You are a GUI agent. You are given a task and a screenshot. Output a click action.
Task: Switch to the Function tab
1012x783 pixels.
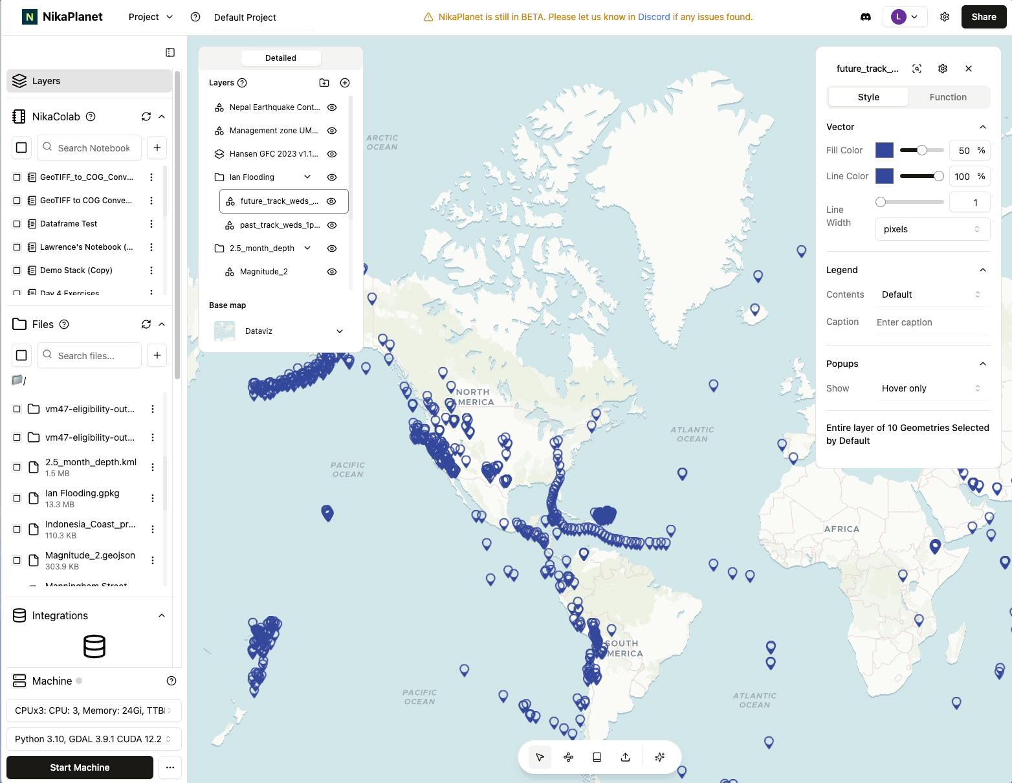948,97
